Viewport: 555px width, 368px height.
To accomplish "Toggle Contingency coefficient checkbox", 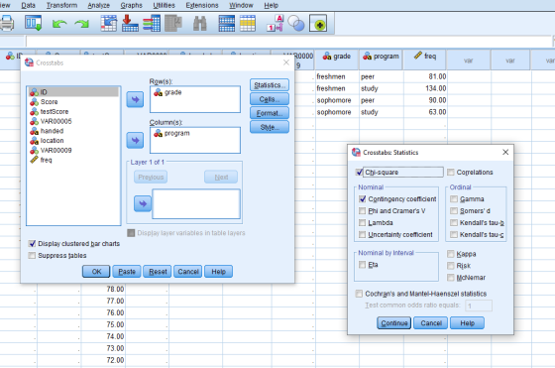I will pyautogui.click(x=362, y=199).
